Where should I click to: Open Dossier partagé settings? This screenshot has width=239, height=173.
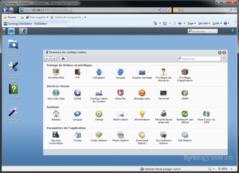[x=142, y=74]
